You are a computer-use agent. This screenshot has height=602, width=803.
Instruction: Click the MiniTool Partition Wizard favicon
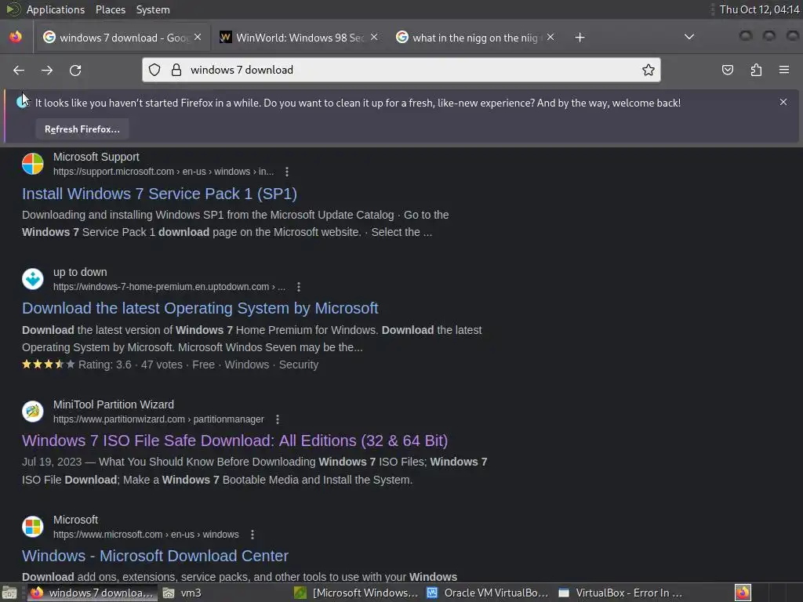tap(33, 412)
